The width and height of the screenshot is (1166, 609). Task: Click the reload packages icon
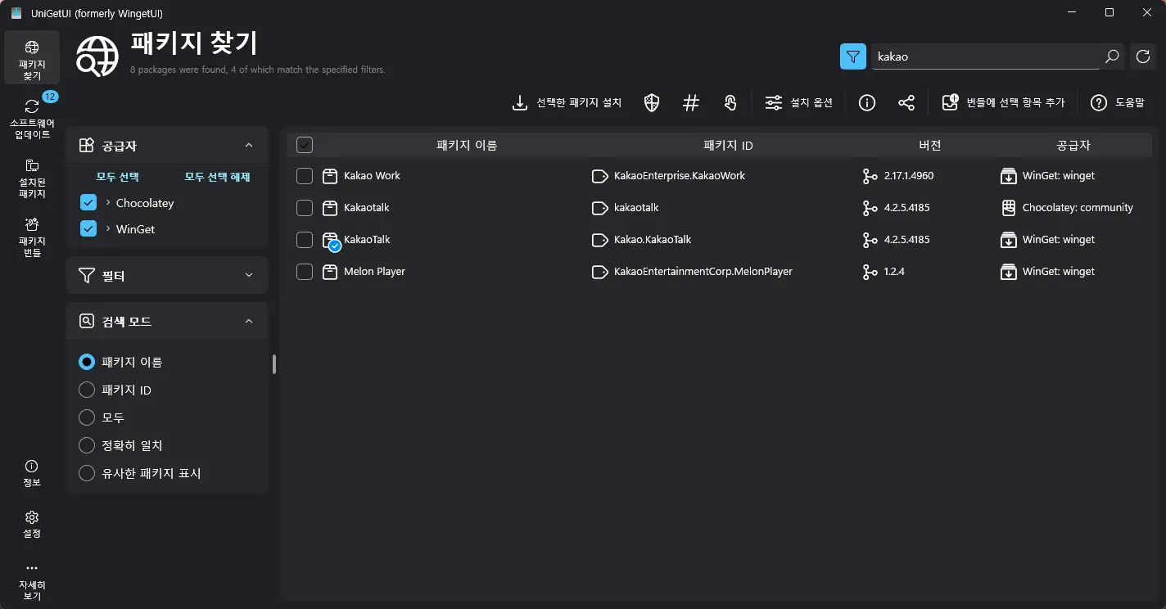(1143, 56)
